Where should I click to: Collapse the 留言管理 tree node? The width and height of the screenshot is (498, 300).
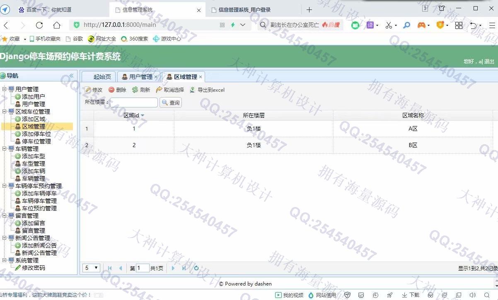click(x=5, y=215)
